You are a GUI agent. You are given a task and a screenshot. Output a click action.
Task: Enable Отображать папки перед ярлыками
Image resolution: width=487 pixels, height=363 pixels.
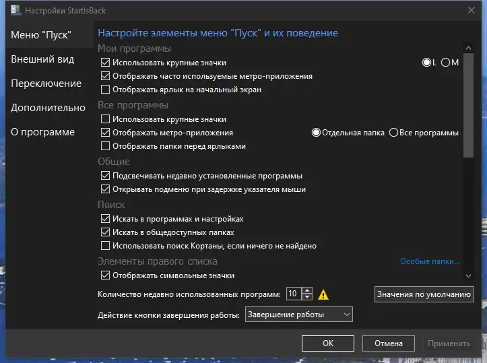click(105, 146)
